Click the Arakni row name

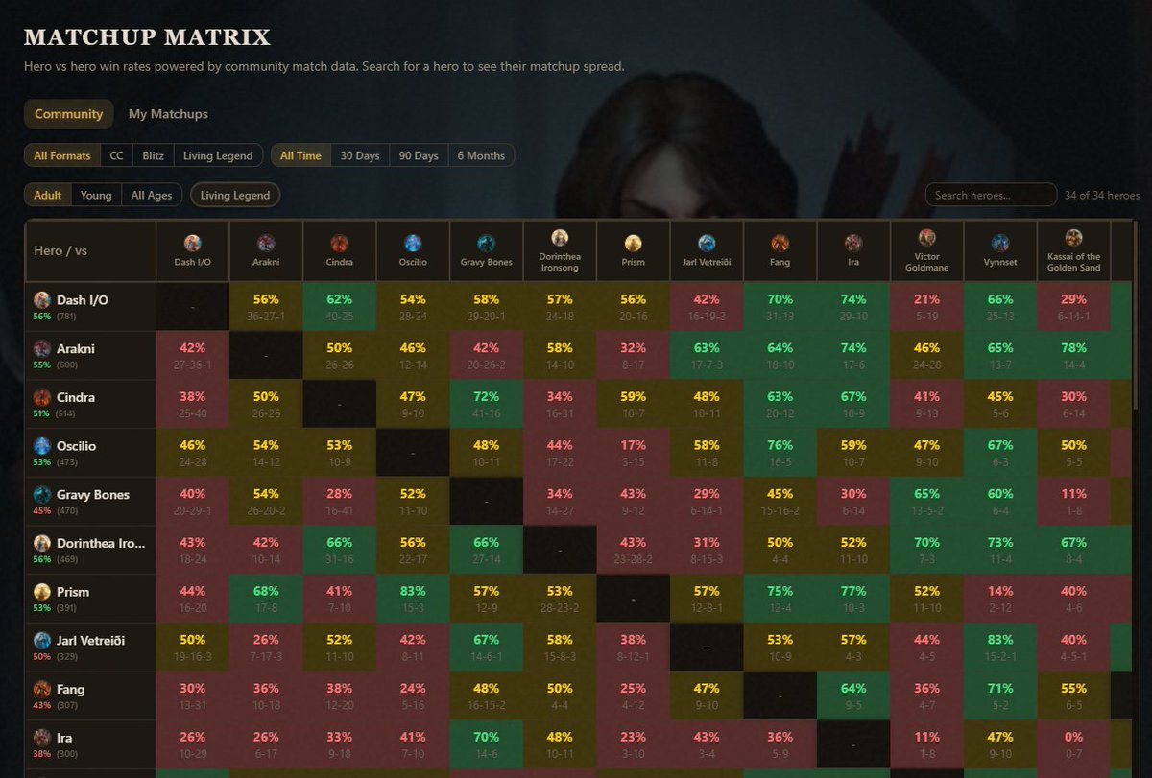coord(77,348)
